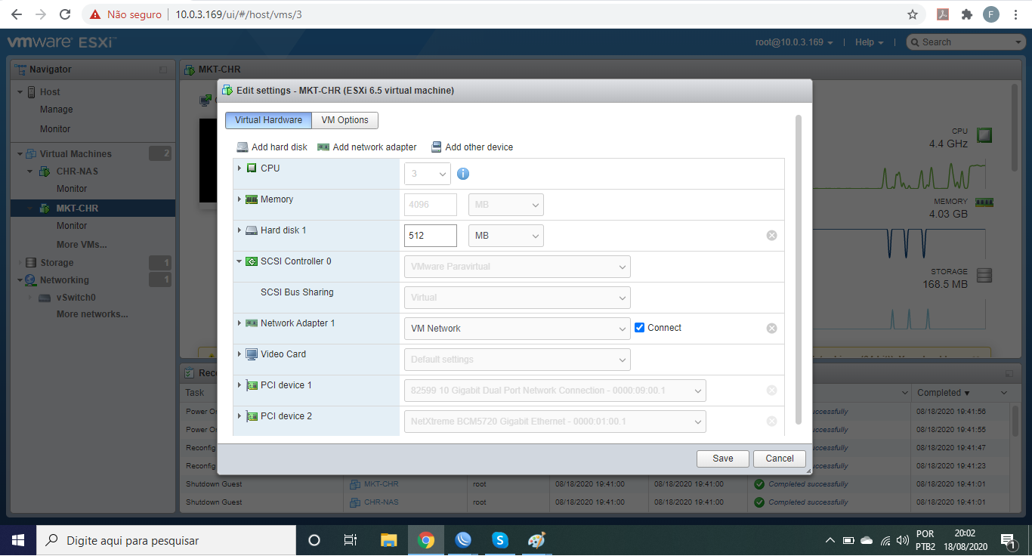This screenshot has width=1032, height=556.
Task: Click the browser address bar URL
Action: pos(239,14)
